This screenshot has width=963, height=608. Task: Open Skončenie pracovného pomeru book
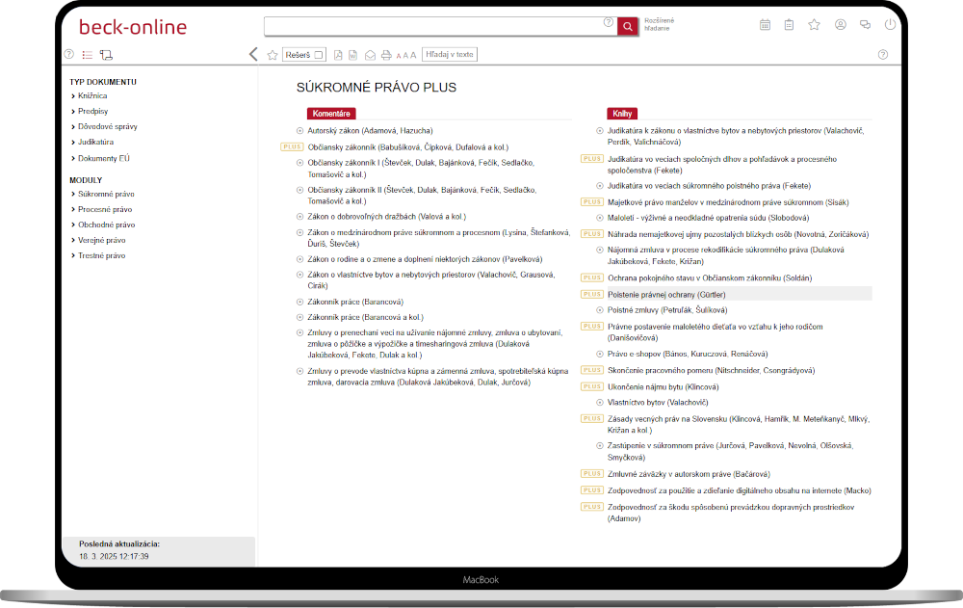point(712,371)
